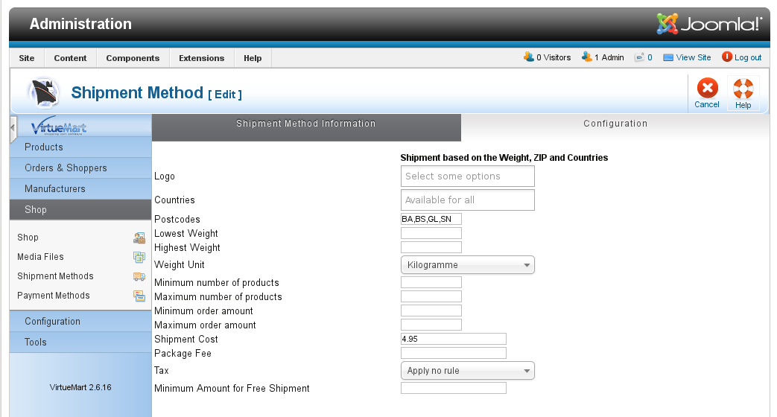
Task: Click the Log out icon
Action: point(726,57)
